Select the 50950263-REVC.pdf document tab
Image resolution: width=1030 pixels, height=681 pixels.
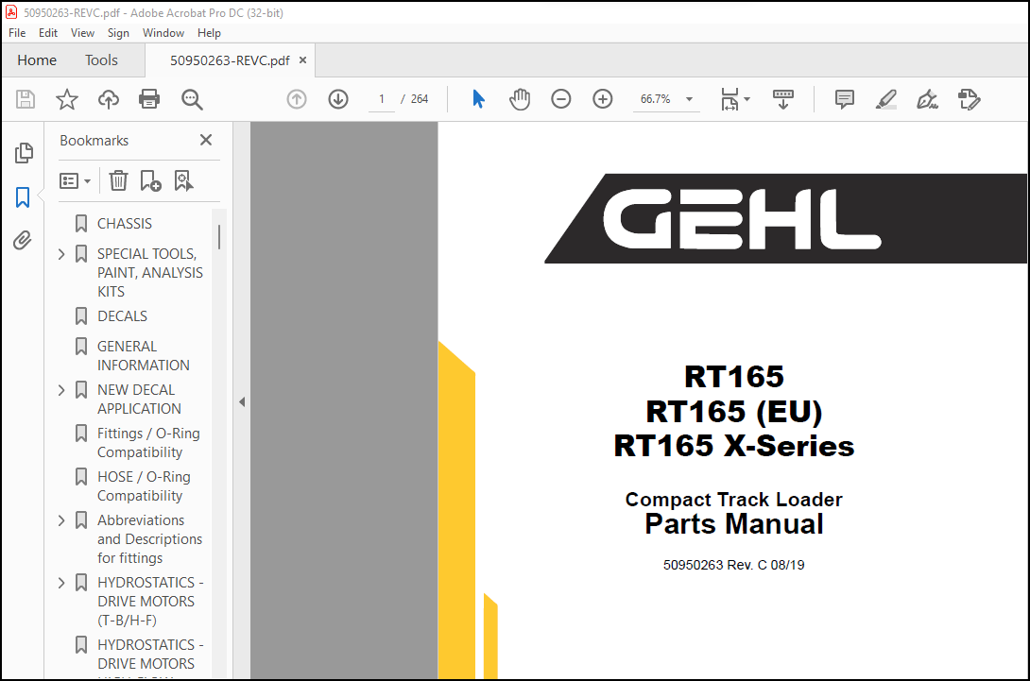click(x=230, y=60)
